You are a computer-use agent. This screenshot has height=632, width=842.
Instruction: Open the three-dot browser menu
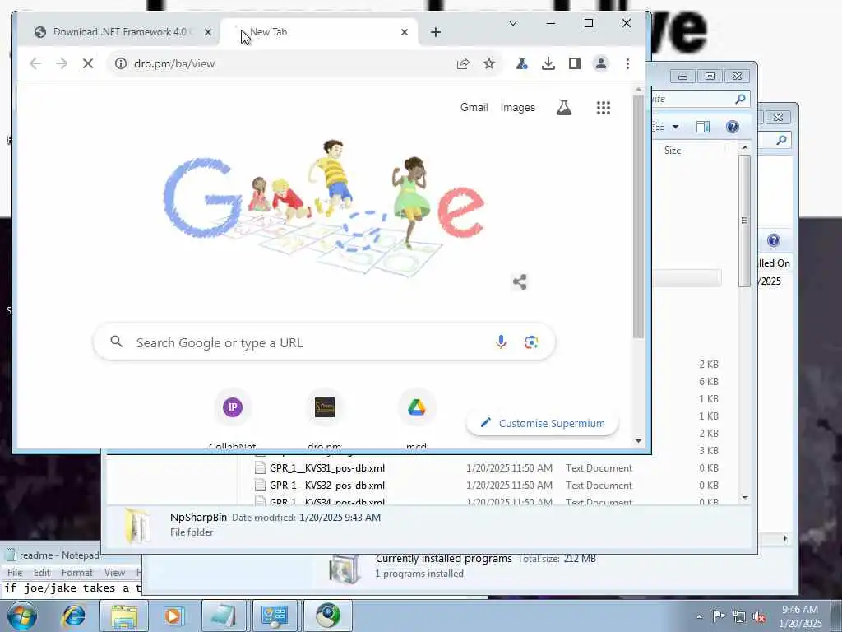click(x=627, y=63)
